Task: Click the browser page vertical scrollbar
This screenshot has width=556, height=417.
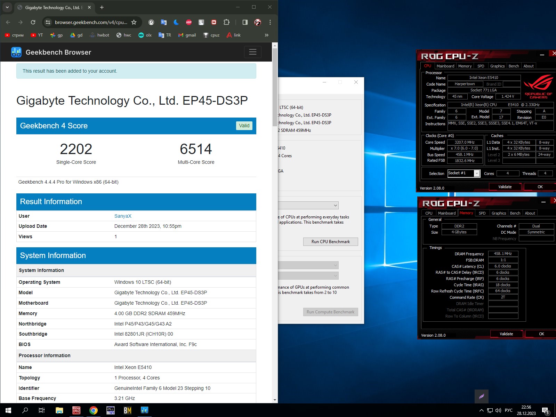Action: tap(275, 87)
